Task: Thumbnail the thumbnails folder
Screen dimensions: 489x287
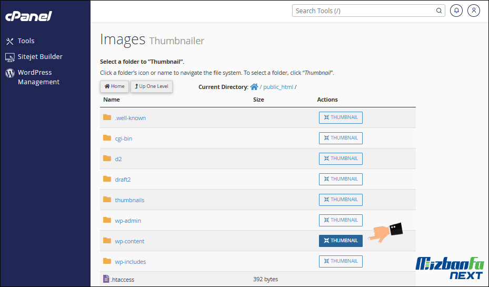Action: tap(341, 200)
